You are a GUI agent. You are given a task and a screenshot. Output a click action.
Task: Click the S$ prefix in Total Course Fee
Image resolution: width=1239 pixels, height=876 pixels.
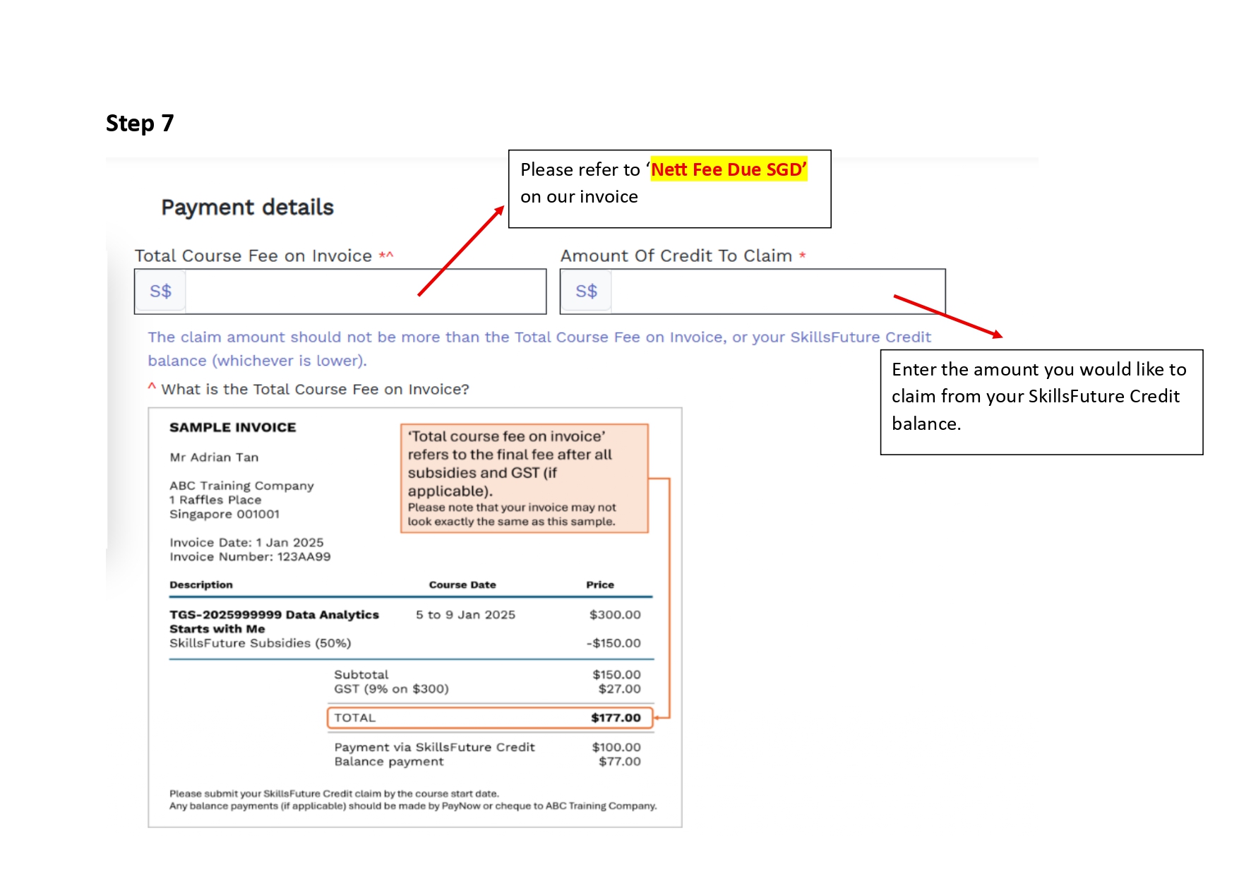coord(161,292)
